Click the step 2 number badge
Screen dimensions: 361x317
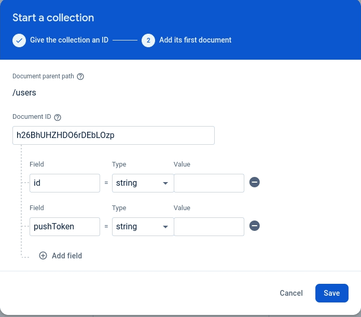tap(148, 40)
